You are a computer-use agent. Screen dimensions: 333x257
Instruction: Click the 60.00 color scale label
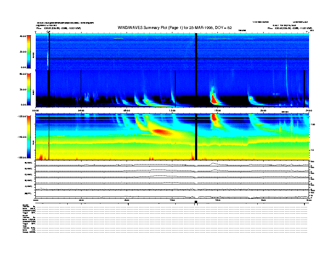point(23,74)
